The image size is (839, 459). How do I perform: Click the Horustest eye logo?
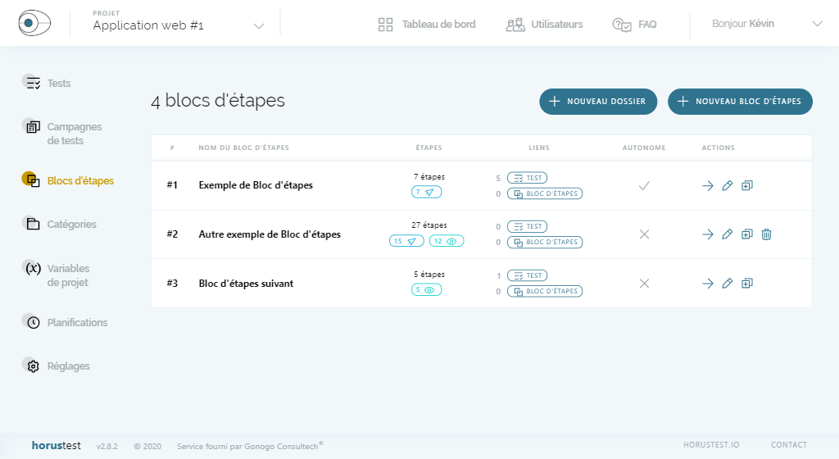(x=35, y=24)
